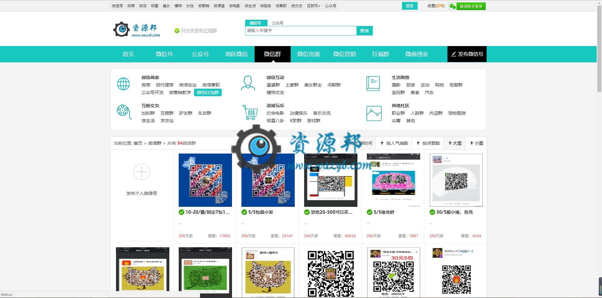Click the 微信红包群 highlighted category
The image size is (602, 298).
208,92
